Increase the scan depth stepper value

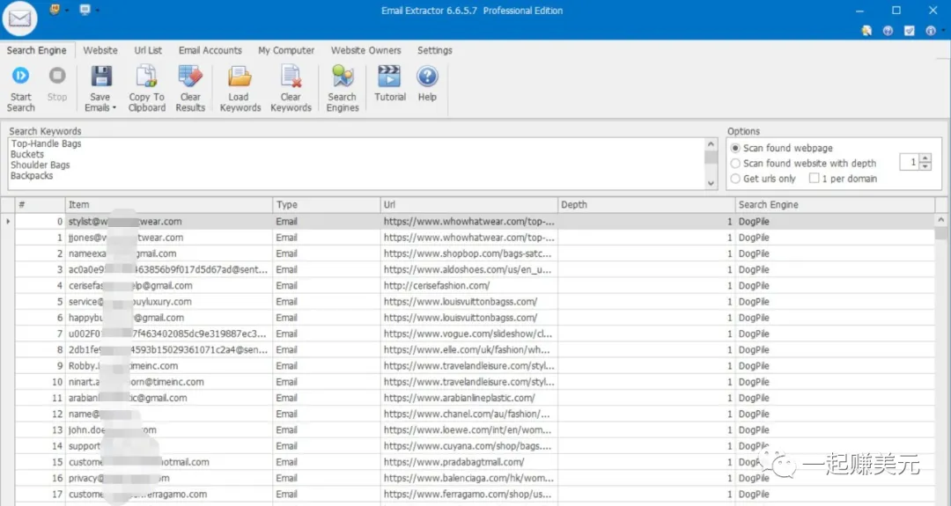coord(925,158)
